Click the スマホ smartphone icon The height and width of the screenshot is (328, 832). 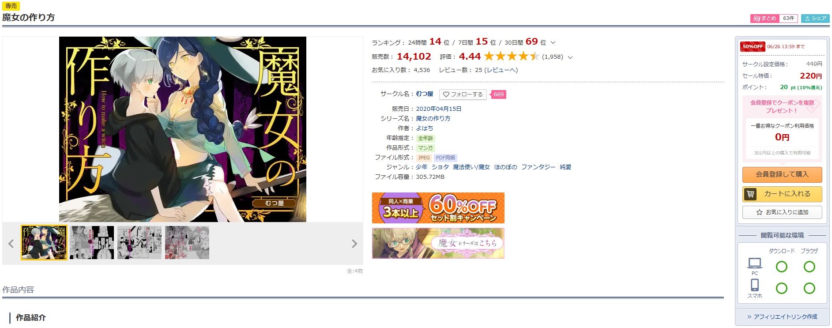pos(755,285)
